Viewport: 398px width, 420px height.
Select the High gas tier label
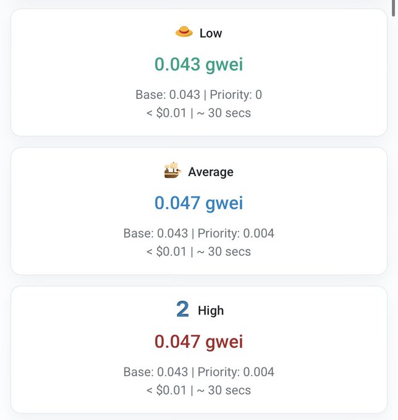coord(212,311)
